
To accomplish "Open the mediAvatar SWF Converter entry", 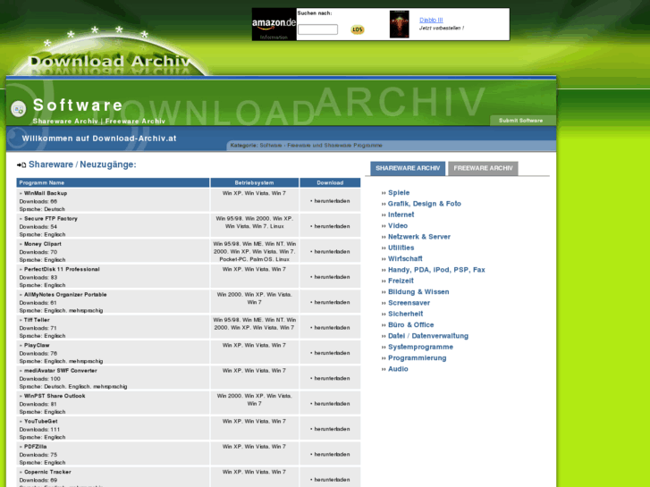I will tap(60, 371).
